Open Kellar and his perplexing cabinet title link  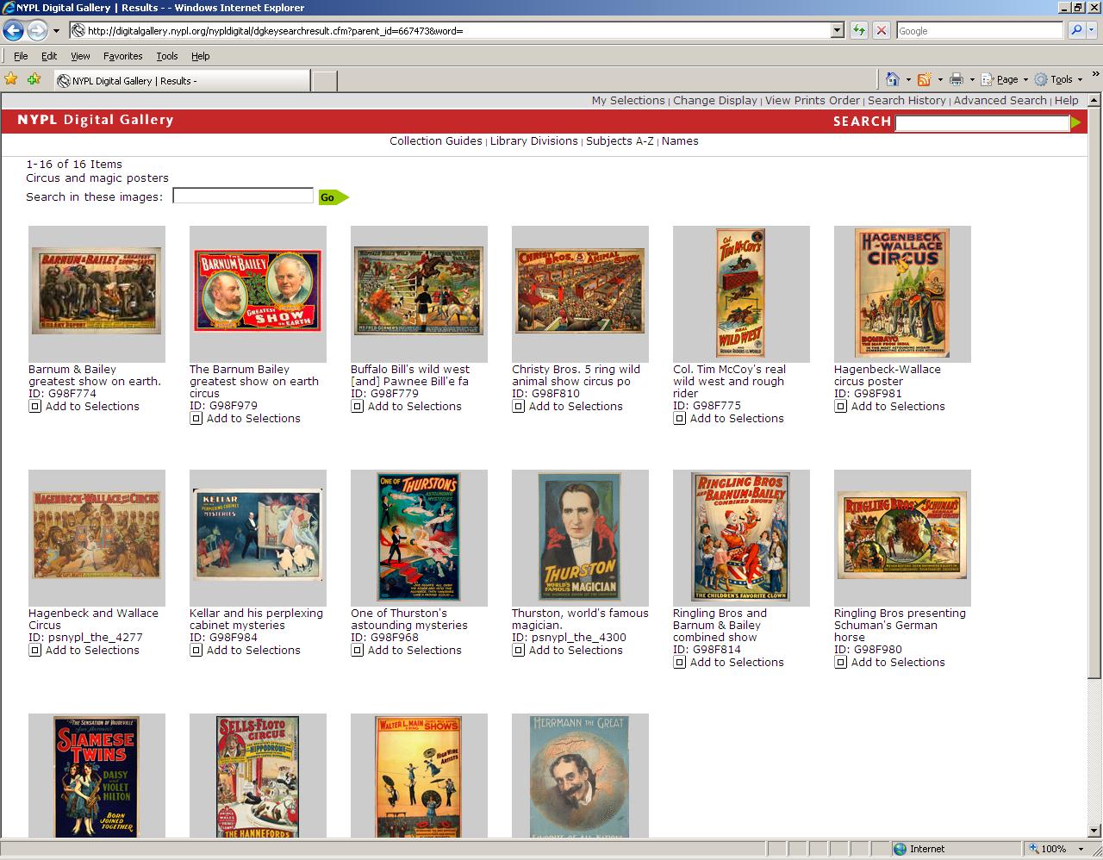[256, 620]
